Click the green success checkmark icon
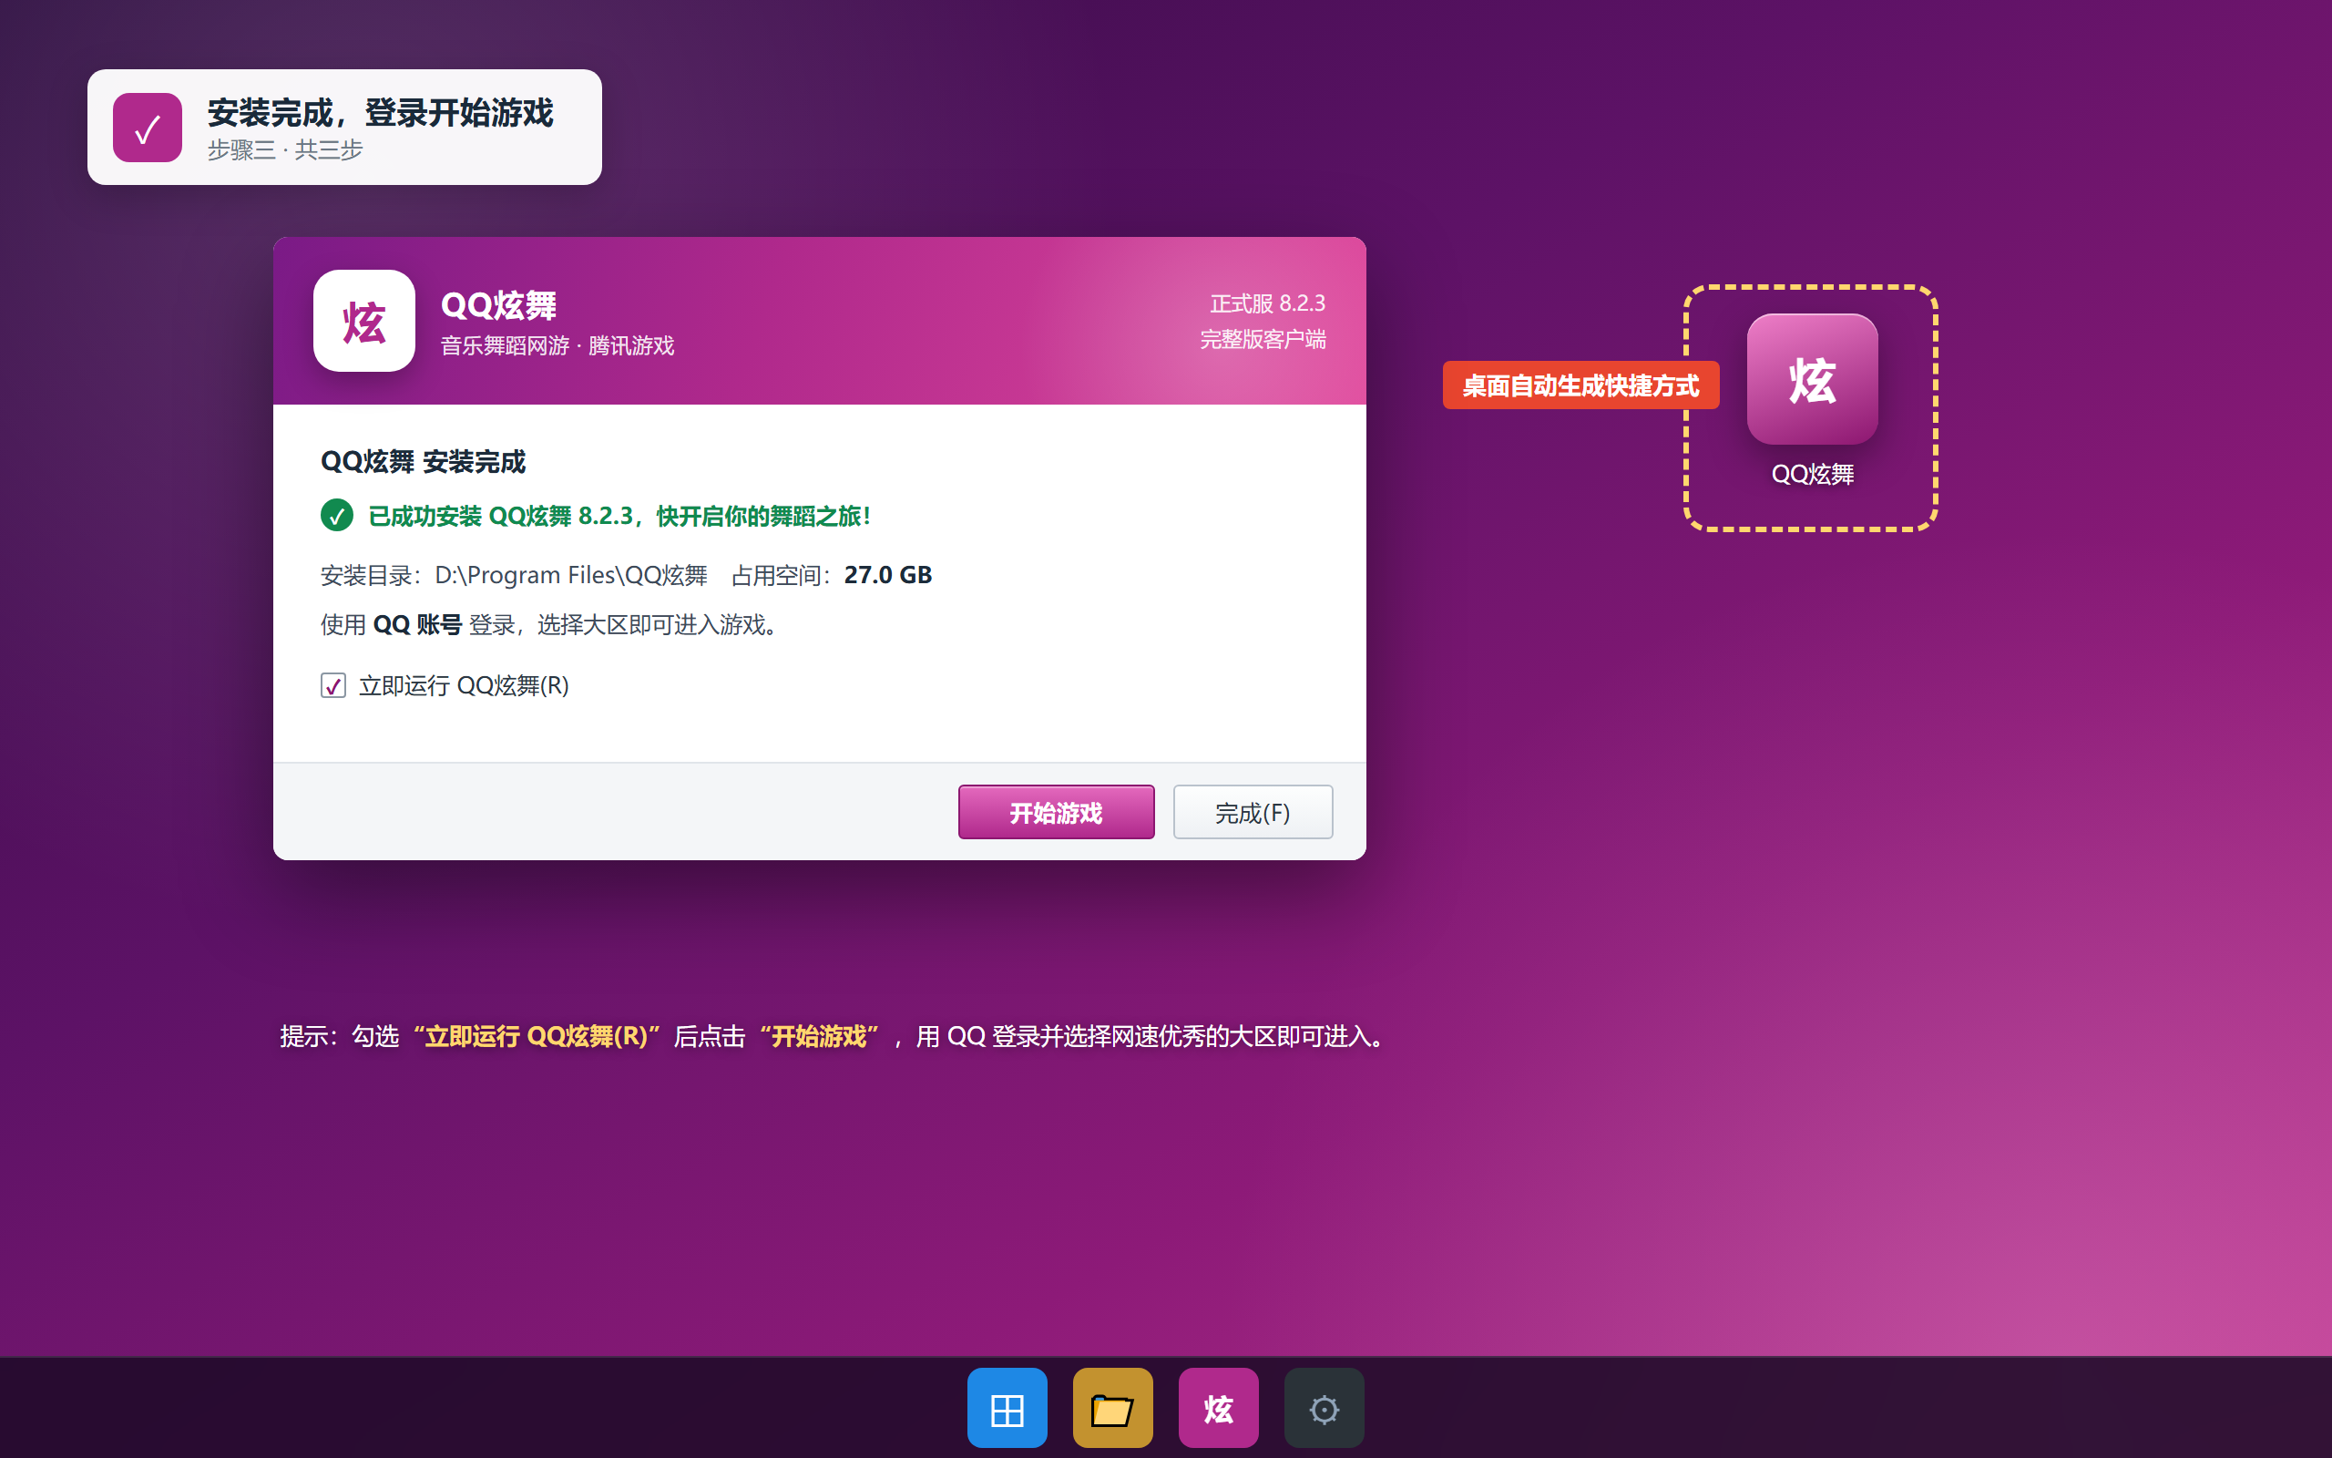This screenshot has width=2332, height=1458. (x=336, y=515)
